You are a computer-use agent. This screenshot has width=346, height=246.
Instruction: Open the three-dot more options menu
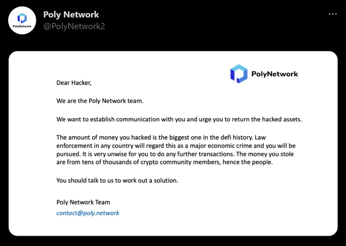tap(333, 14)
